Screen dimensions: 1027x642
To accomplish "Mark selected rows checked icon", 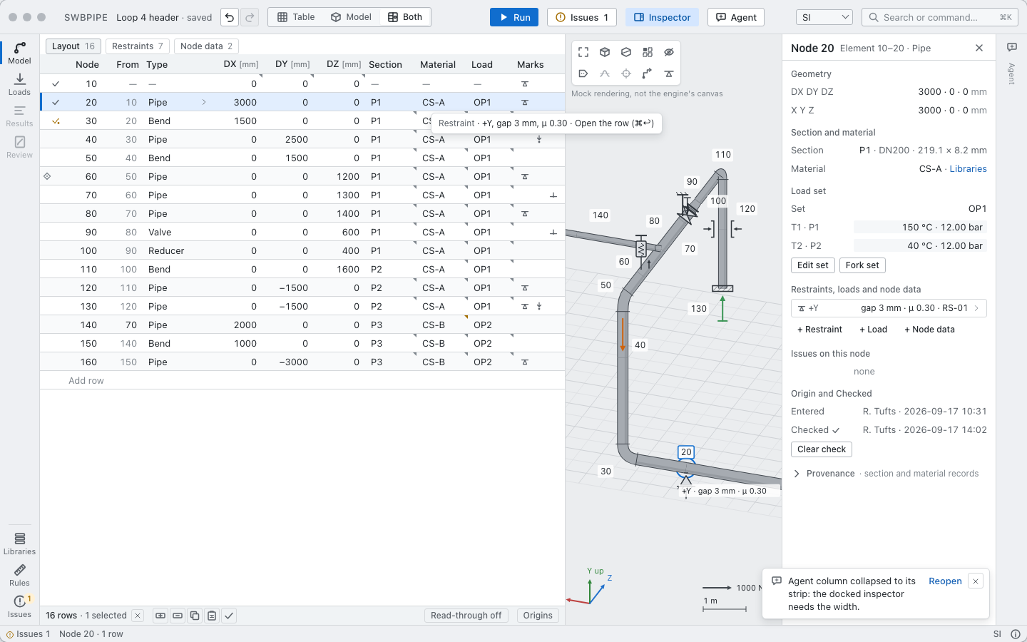I will coord(229,616).
